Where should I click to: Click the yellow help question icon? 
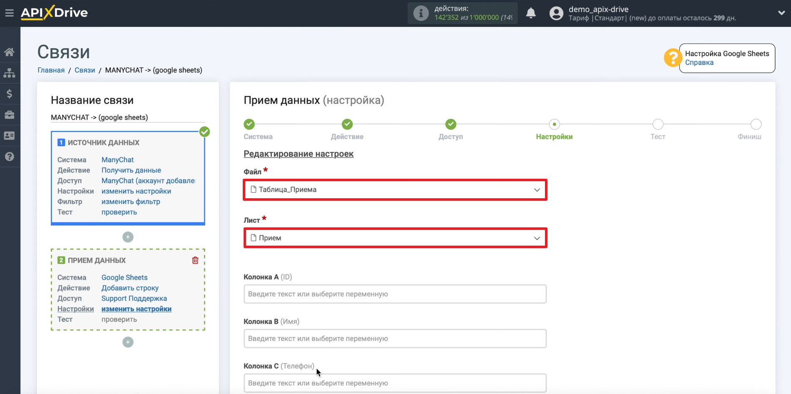tap(673, 58)
